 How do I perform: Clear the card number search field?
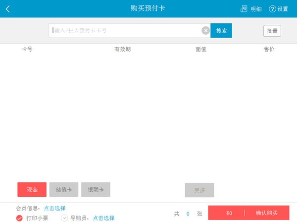click(x=205, y=31)
